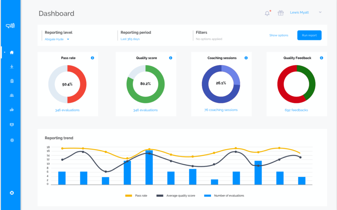Toggle the Average quality score legend entry
The image size is (337, 210).
coord(176,195)
